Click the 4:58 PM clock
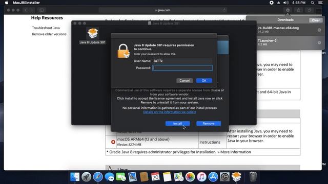The height and width of the screenshot is (184, 328). pos(299,3)
